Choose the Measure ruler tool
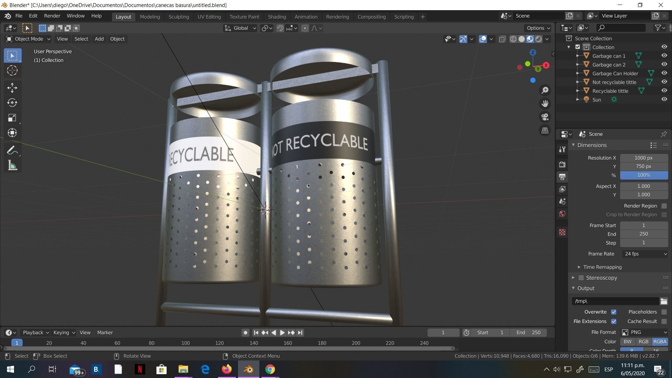Viewport: 672px width, 378px height. point(12,166)
